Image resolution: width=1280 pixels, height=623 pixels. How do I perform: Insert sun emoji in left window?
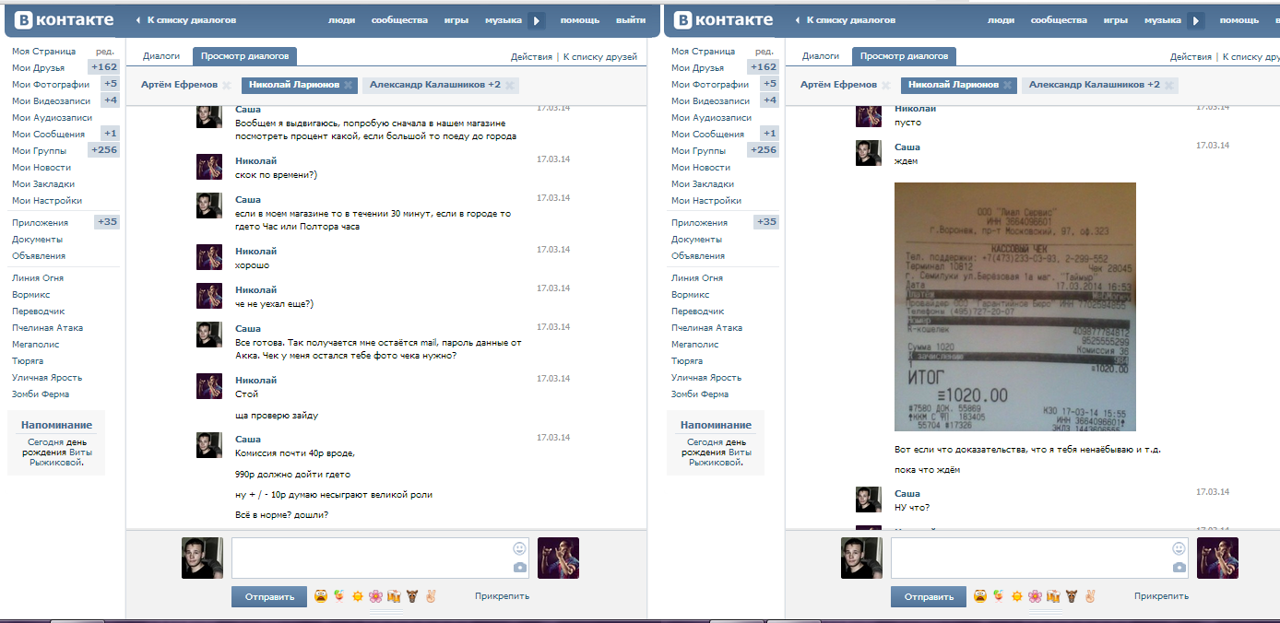357,596
